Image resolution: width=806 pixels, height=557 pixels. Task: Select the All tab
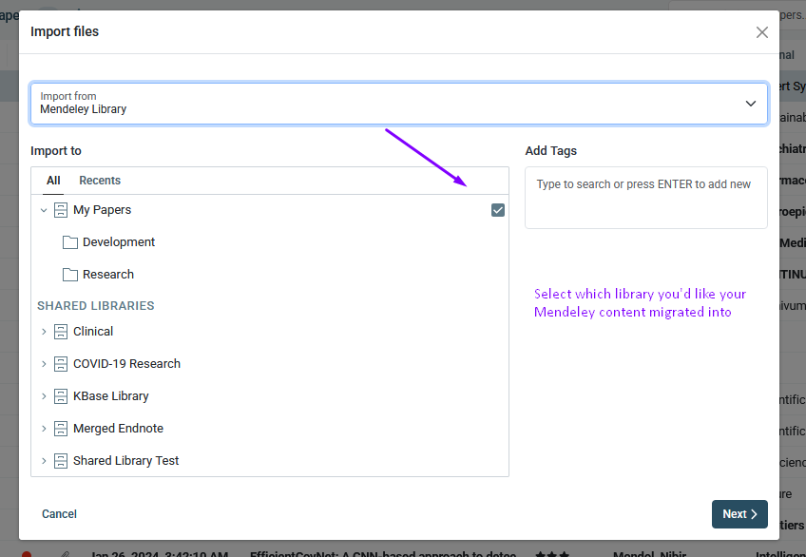[x=53, y=181]
